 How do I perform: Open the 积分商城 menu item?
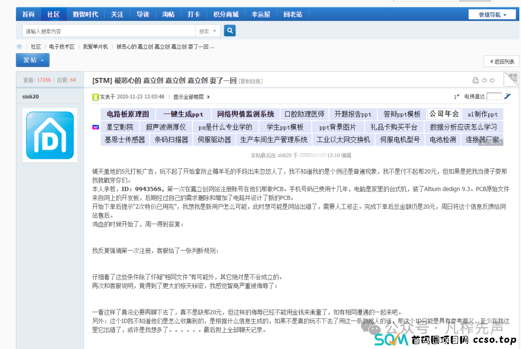pos(226,14)
